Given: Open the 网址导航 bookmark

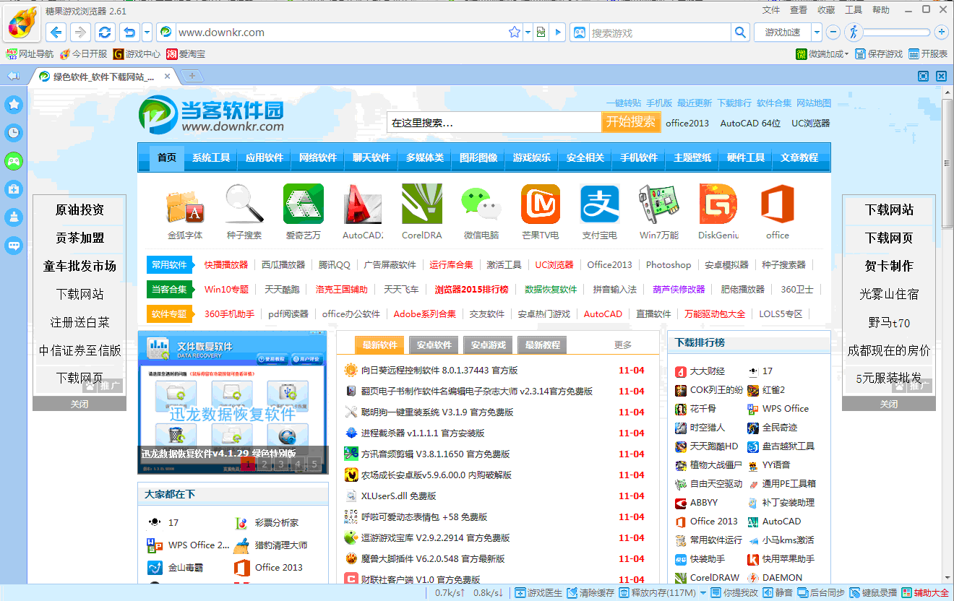Looking at the screenshot, I should coord(30,54).
